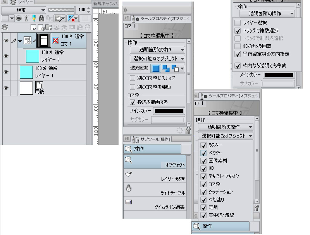This screenshot has width=310, height=235.
Task: Open 選択可能なオブジェクト dropdown in middle panel
Action: tap(157, 58)
